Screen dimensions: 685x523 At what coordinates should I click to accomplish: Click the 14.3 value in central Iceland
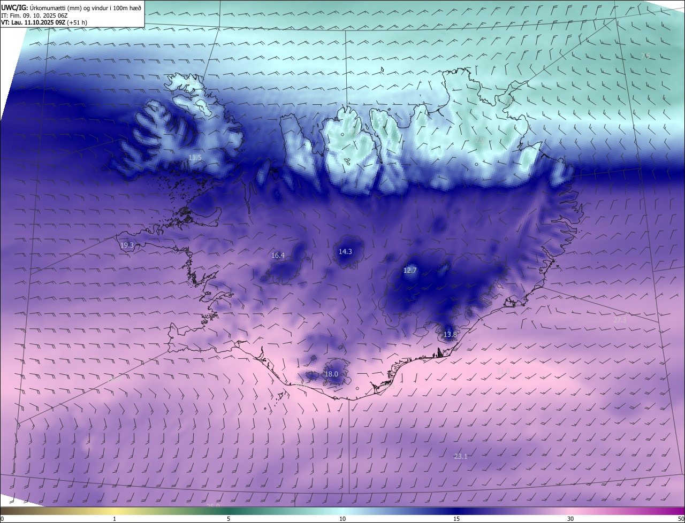[x=345, y=251]
